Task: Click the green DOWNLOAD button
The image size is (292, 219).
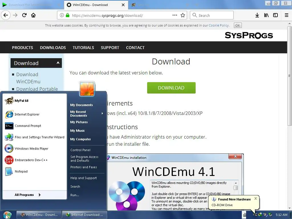Action: 171,88
